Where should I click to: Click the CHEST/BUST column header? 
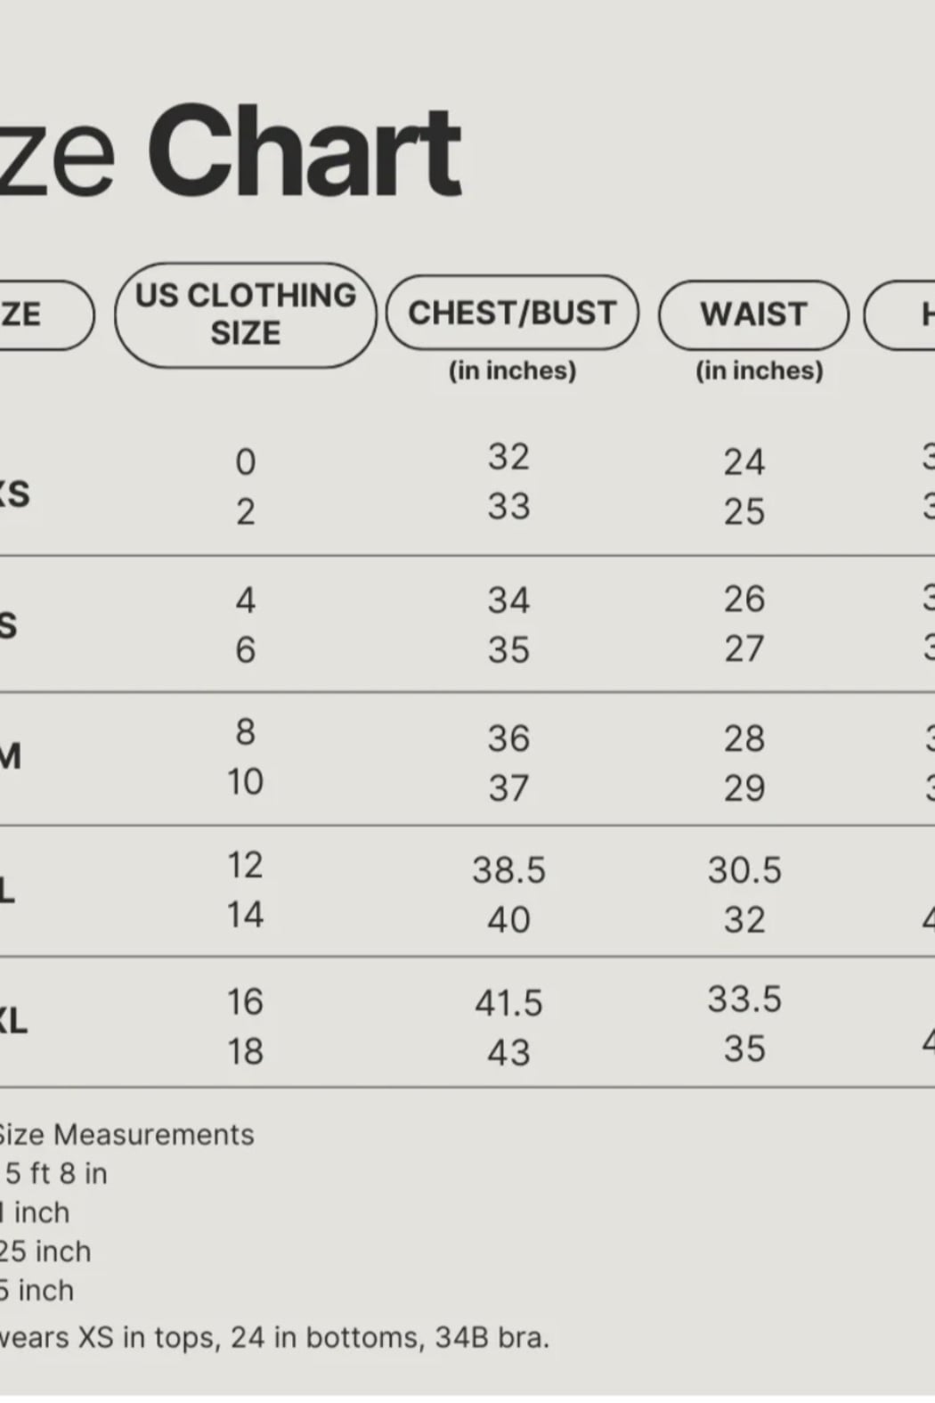point(512,313)
